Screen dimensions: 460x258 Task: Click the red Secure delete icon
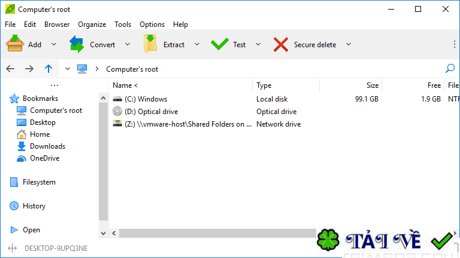(x=280, y=44)
